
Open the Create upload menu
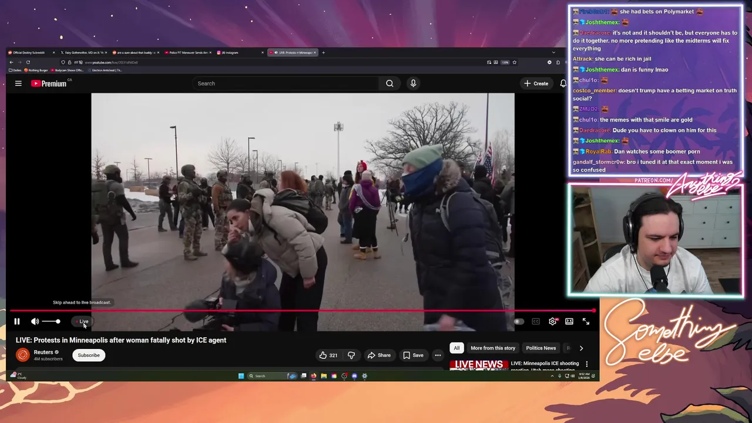pos(536,83)
